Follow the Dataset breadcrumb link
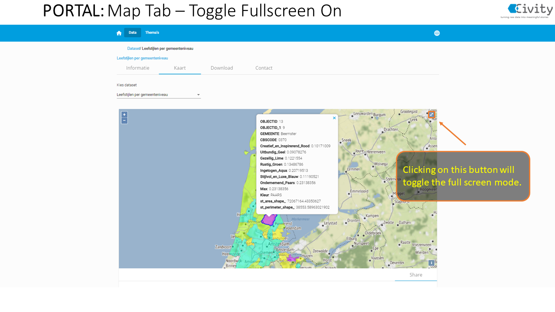555x312 pixels. point(134,49)
